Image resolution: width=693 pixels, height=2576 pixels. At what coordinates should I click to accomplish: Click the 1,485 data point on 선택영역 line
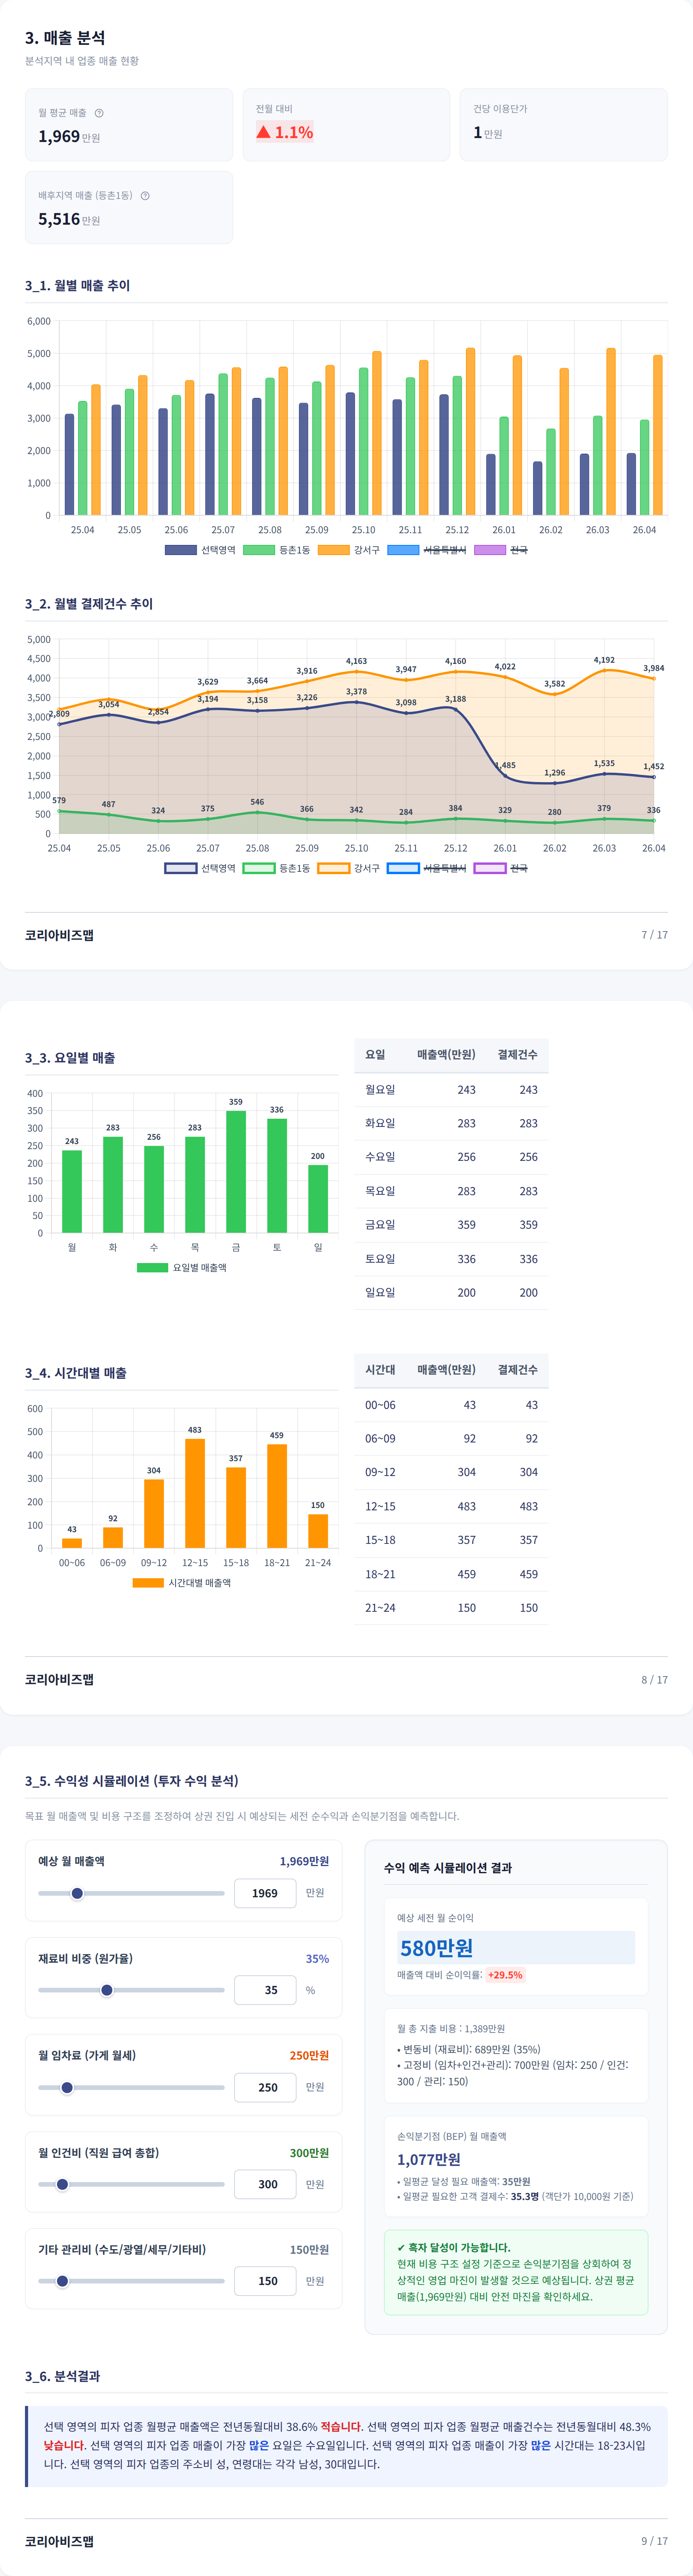coord(505,776)
